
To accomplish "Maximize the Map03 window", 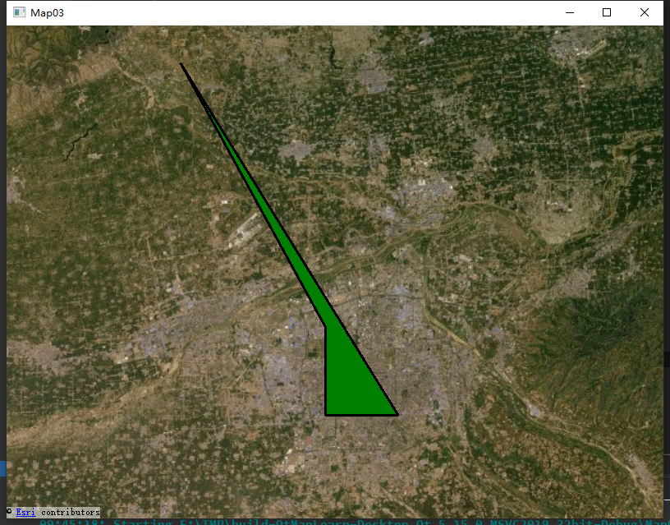I will (x=607, y=12).
